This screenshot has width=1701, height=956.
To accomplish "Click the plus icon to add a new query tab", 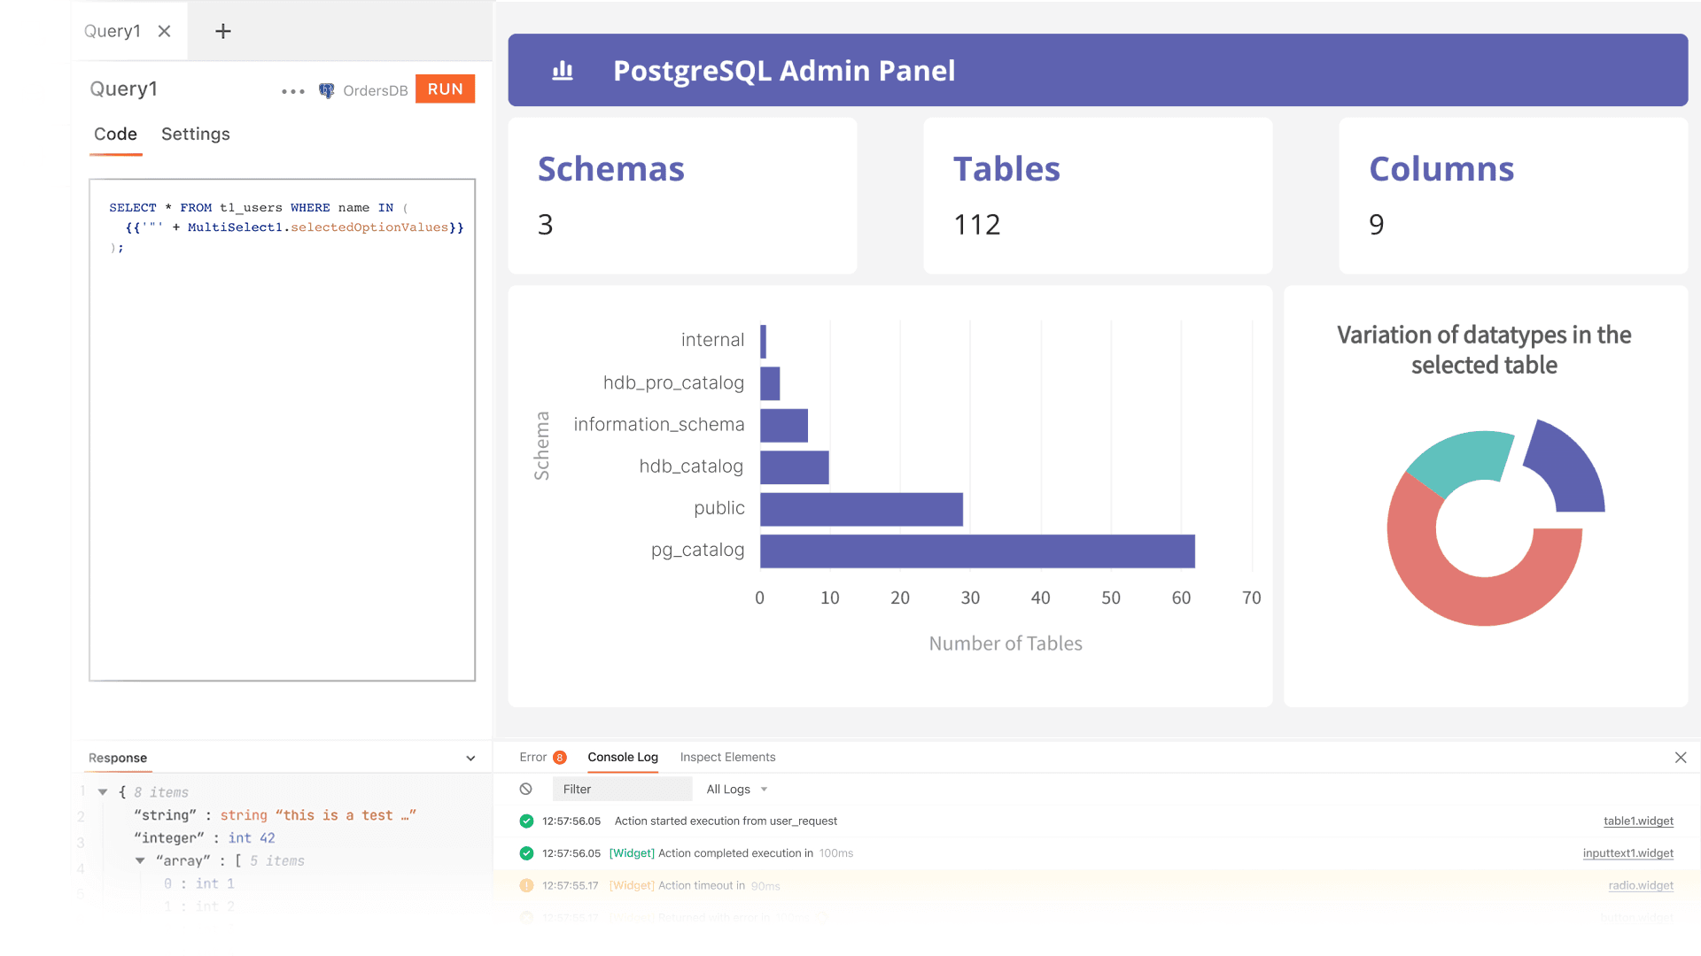I will pyautogui.click(x=221, y=31).
